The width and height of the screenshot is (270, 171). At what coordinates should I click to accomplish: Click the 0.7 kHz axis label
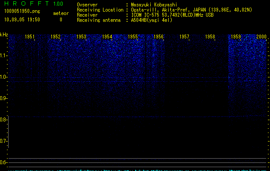(3, 141)
